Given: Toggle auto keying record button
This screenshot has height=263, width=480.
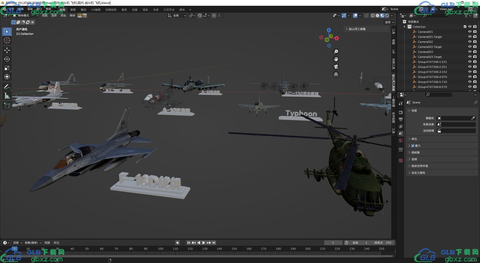Looking at the screenshot, I should [177, 243].
